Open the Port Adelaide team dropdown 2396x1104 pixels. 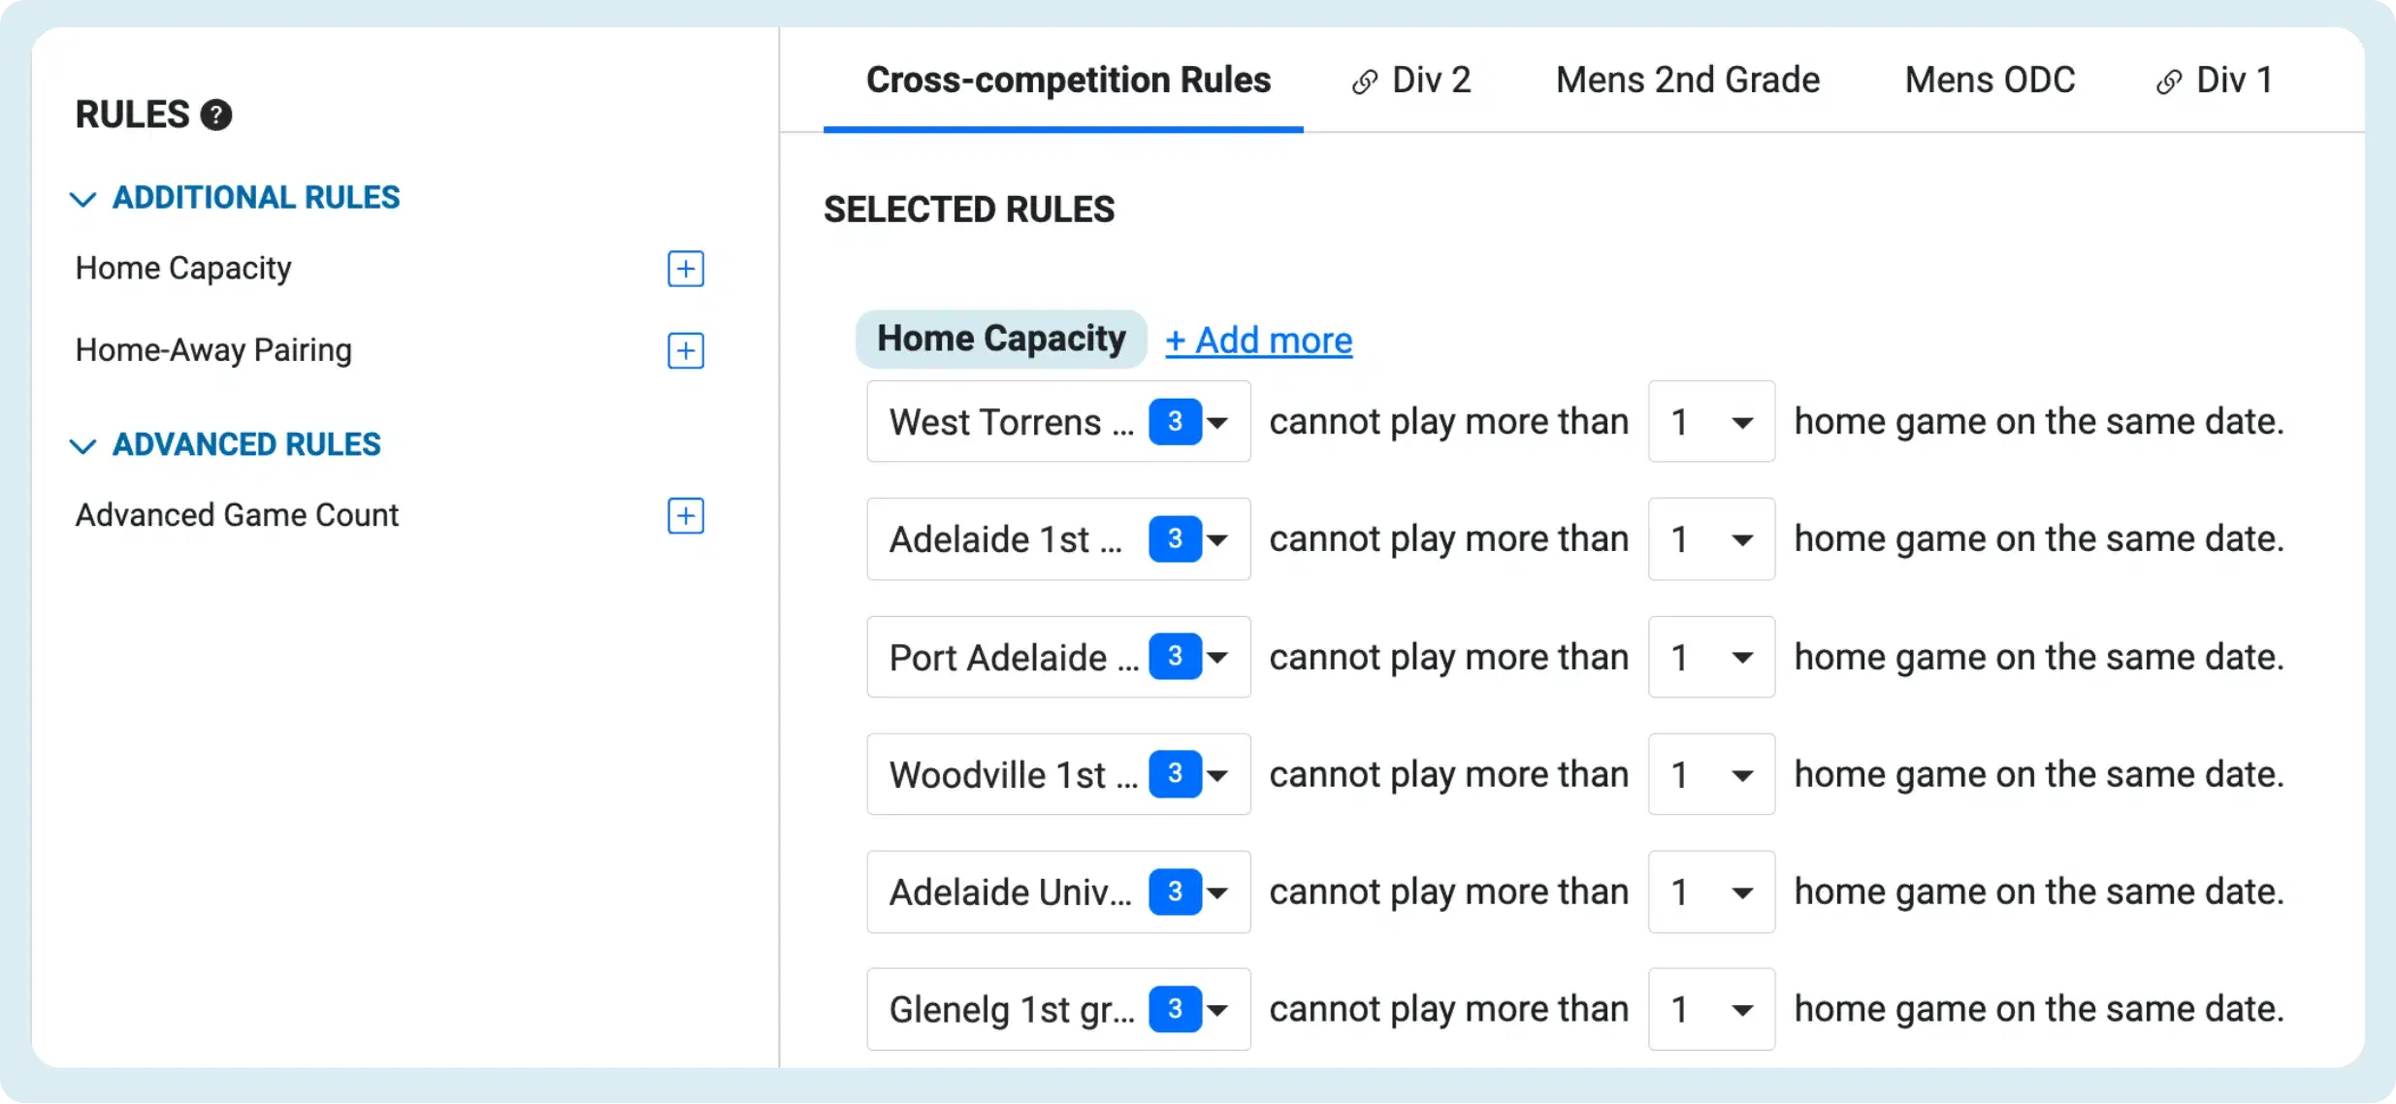tap(1058, 657)
